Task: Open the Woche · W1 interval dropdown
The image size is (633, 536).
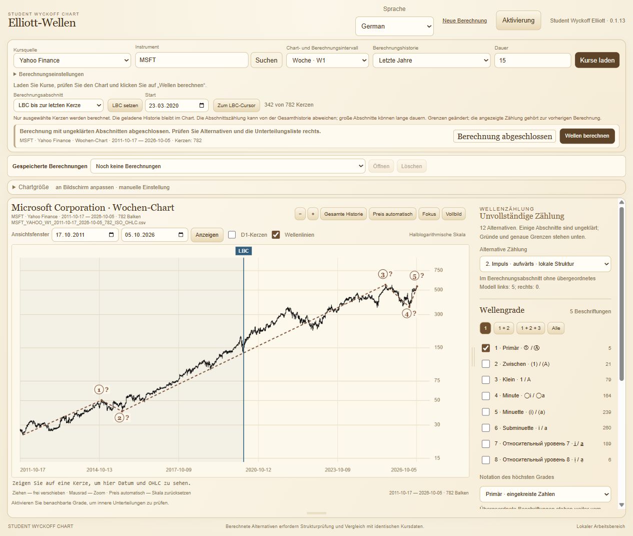Action: (328, 61)
